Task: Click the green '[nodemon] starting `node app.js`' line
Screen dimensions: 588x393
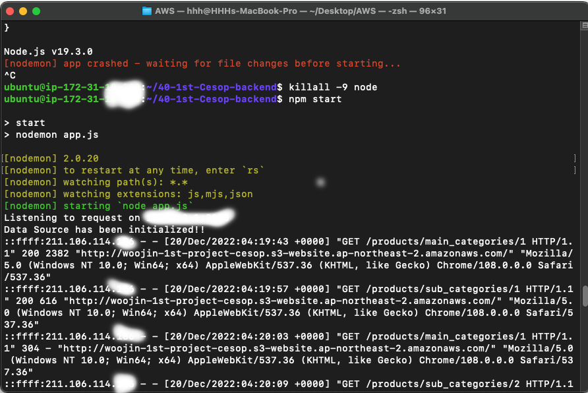Action: point(98,206)
